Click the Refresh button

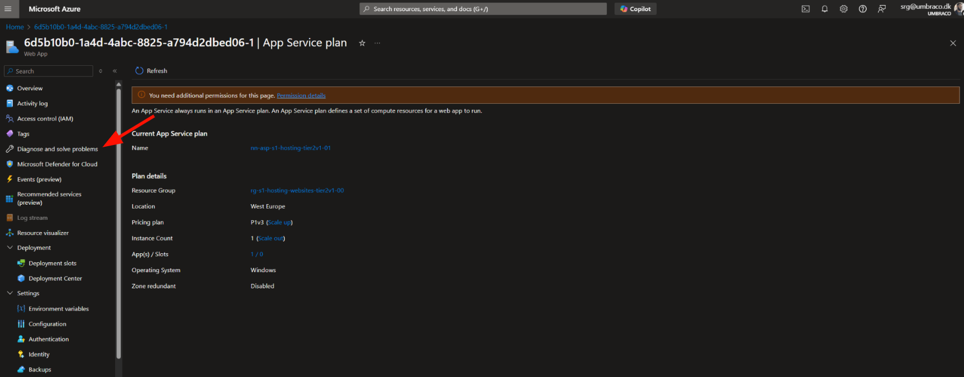click(x=151, y=71)
